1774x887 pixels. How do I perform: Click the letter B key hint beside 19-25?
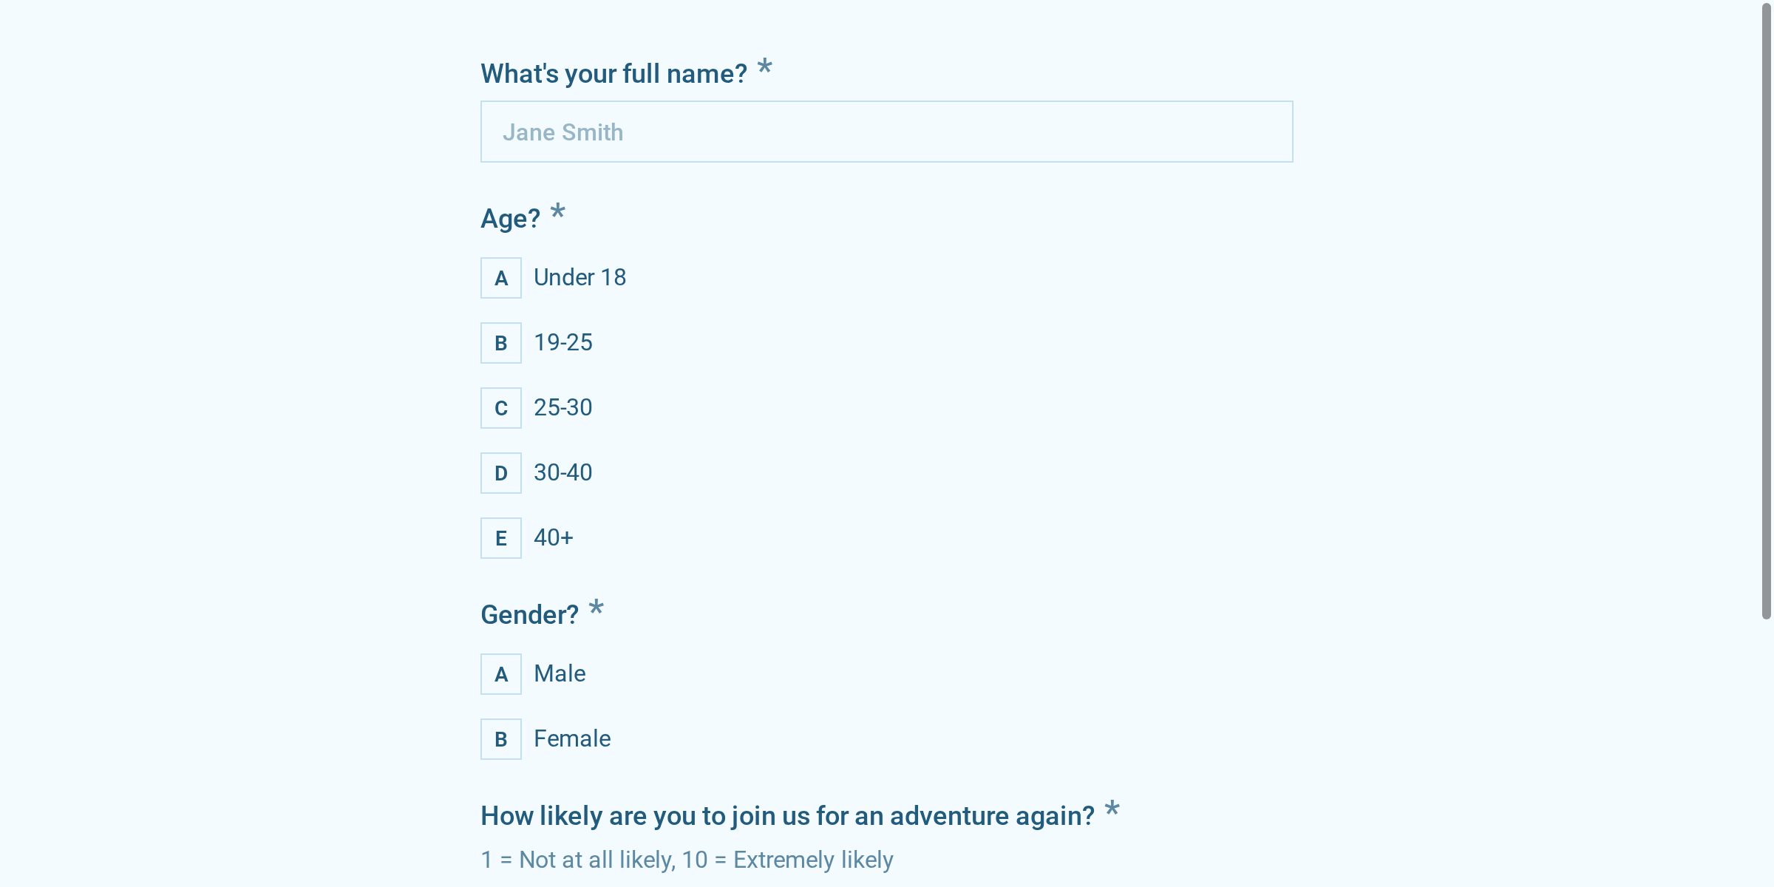(x=501, y=343)
